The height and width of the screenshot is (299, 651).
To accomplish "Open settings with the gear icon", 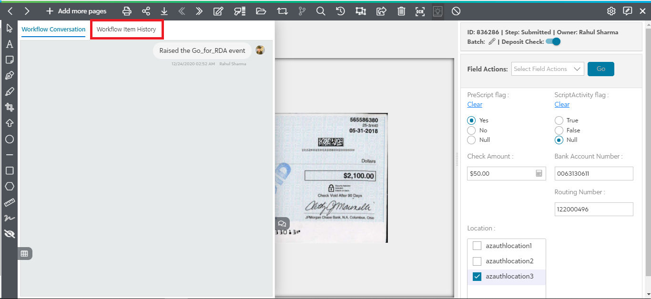I will pyautogui.click(x=611, y=11).
